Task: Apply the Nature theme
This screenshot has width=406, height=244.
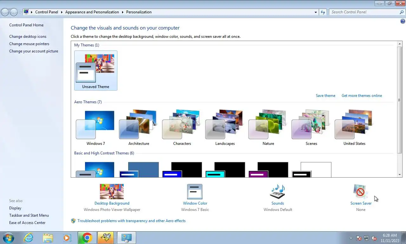Action: [x=268, y=128]
